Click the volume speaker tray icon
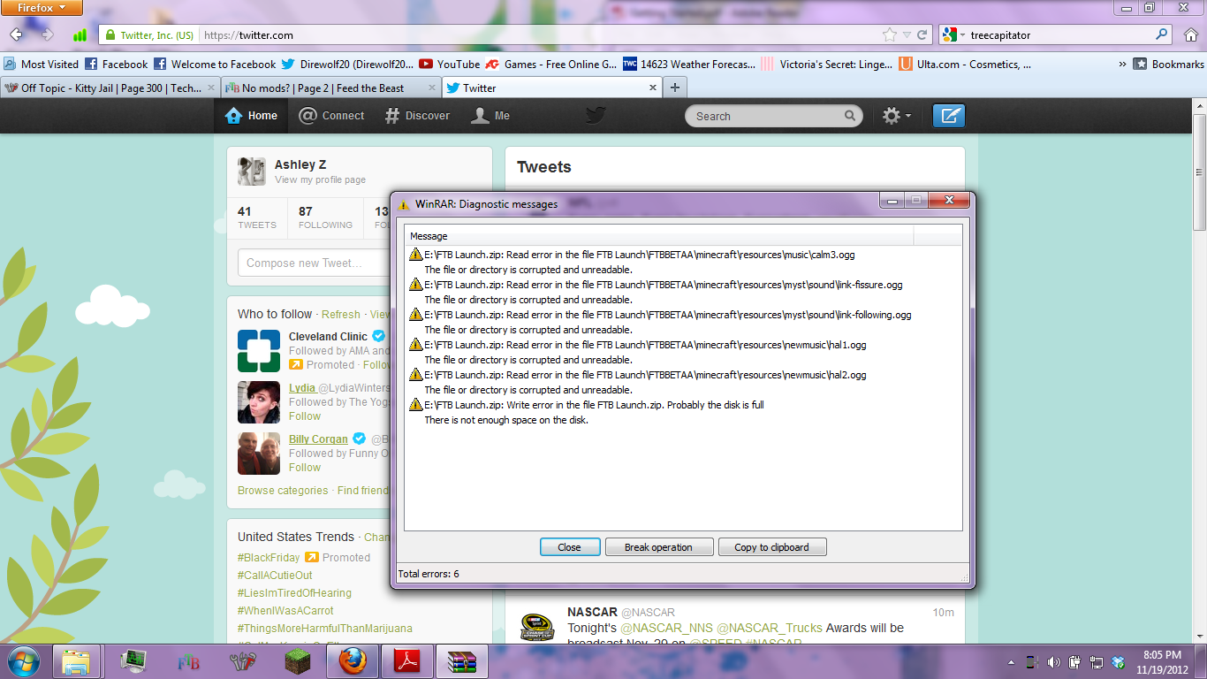This screenshot has height=679, width=1207. tap(1053, 662)
